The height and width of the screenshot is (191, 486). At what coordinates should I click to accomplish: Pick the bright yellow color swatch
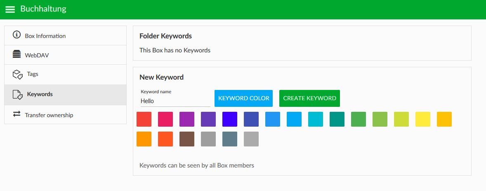coord(423,119)
